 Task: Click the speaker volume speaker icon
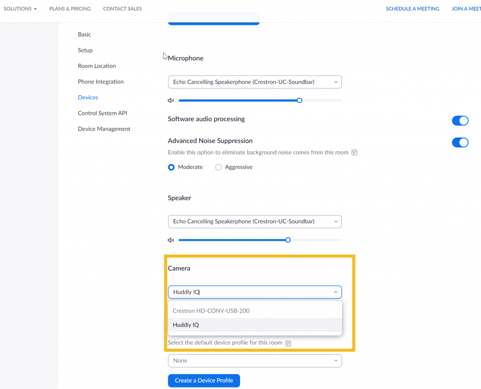click(171, 240)
